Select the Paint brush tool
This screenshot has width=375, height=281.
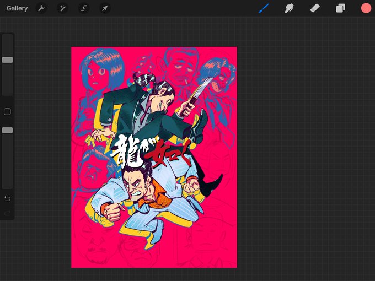[264, 8]
